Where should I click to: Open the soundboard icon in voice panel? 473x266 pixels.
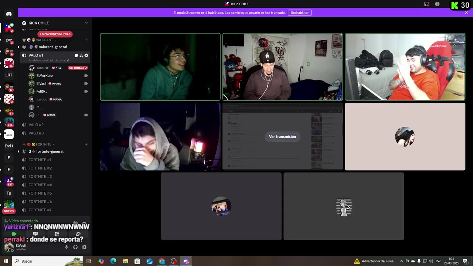coord(78,234)
